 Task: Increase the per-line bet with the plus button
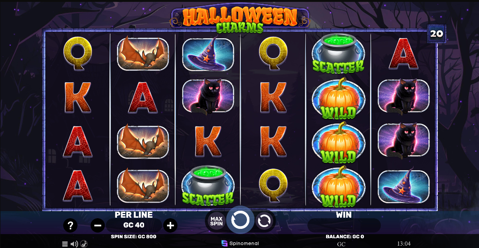coord(170,226)
